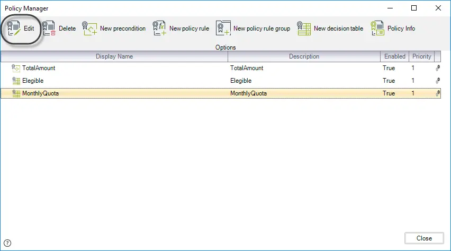Click priority 1 in the MonthlyQuota row
The image size is (451, 251).
coord(413,93)
